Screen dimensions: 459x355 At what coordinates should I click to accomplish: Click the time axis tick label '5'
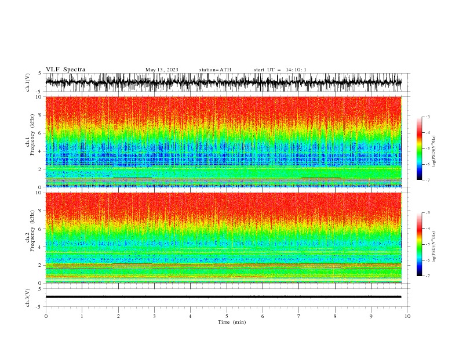pos(227,316)
